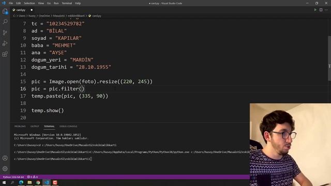Screen dimensions: 331x186
Task: Click eskikimlikkarti in the breadcrumb
Action: (x=76, y=16)
